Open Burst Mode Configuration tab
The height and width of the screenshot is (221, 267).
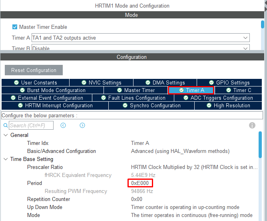[53, 90]
